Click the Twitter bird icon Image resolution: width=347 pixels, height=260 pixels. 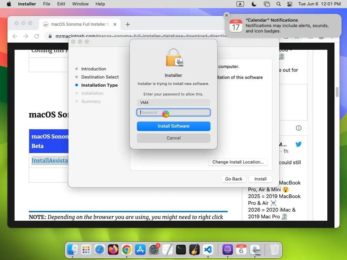coord(299,144)
